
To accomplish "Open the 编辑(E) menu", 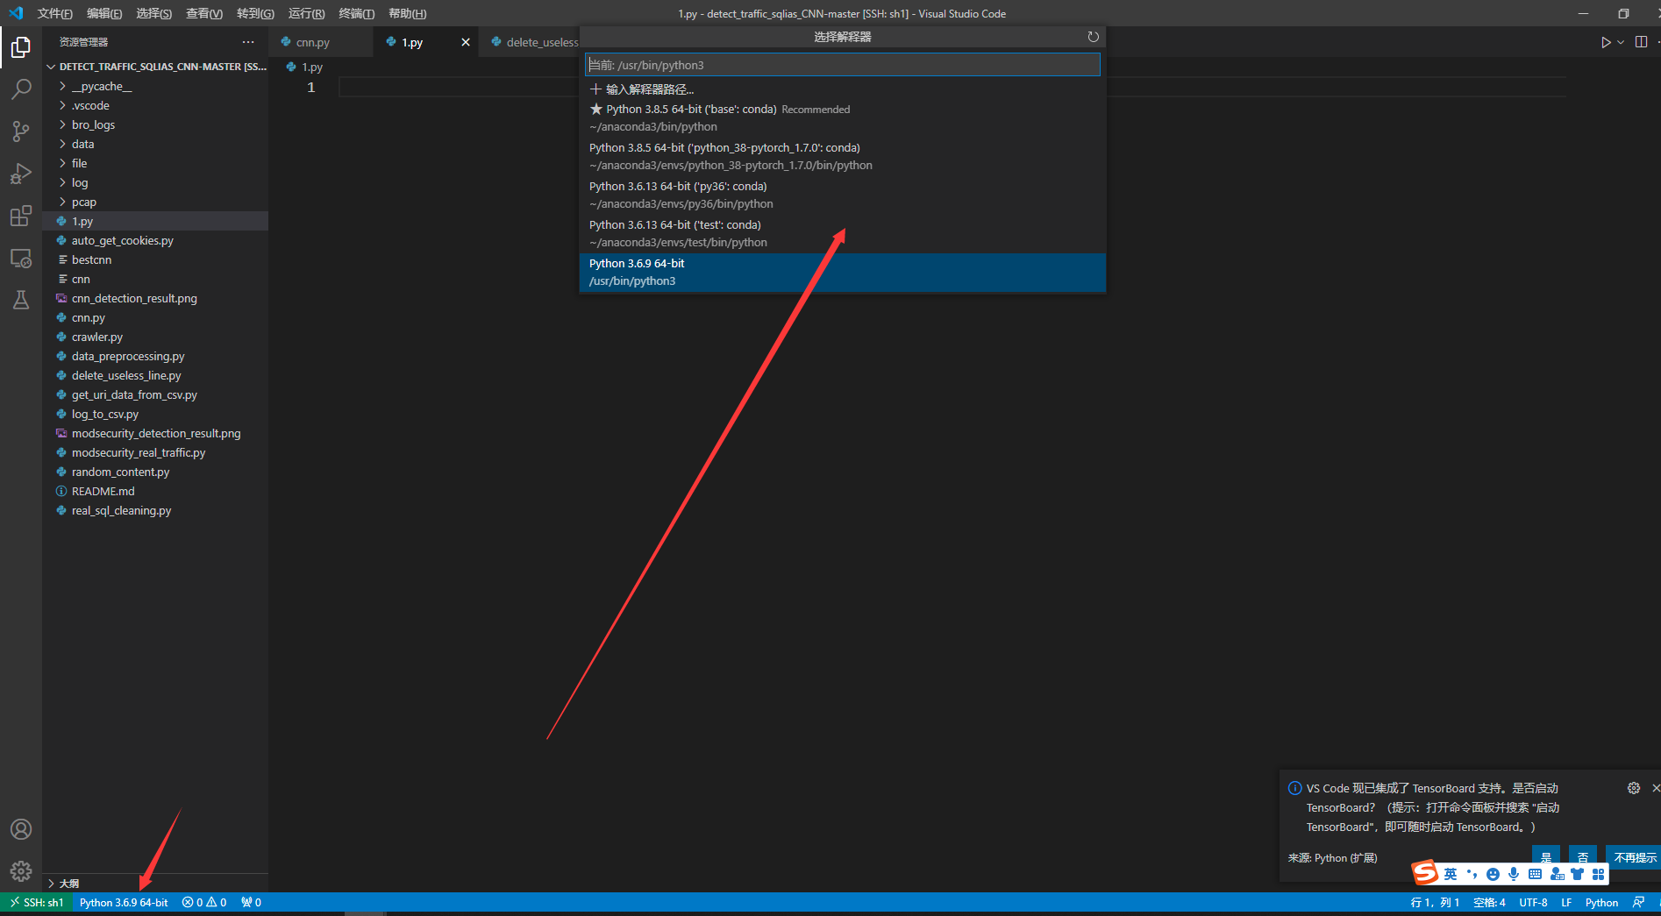I will click(104, 13).
